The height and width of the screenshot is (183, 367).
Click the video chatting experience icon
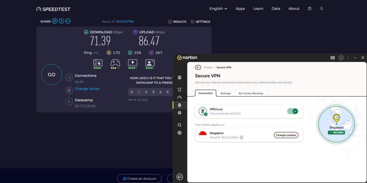(x=150, y=63)
